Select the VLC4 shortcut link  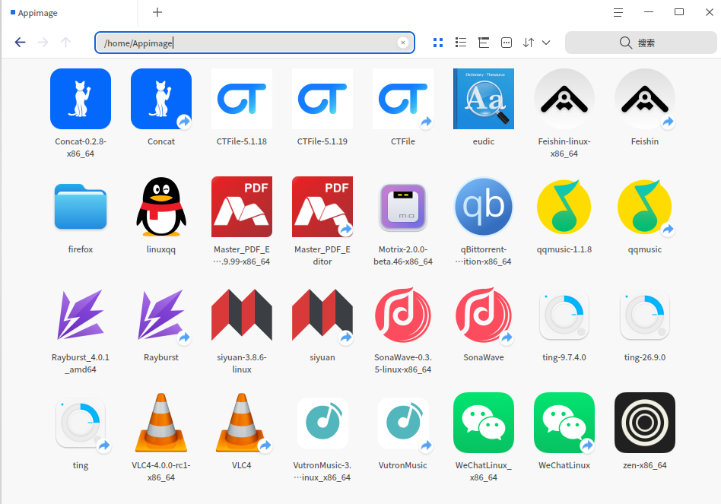tap(241, 431)
